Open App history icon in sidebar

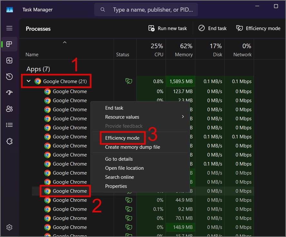click(9, 76)
